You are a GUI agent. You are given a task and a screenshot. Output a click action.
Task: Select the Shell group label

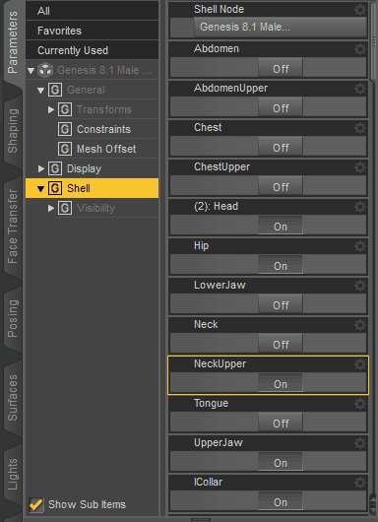[x=79, y=188]
